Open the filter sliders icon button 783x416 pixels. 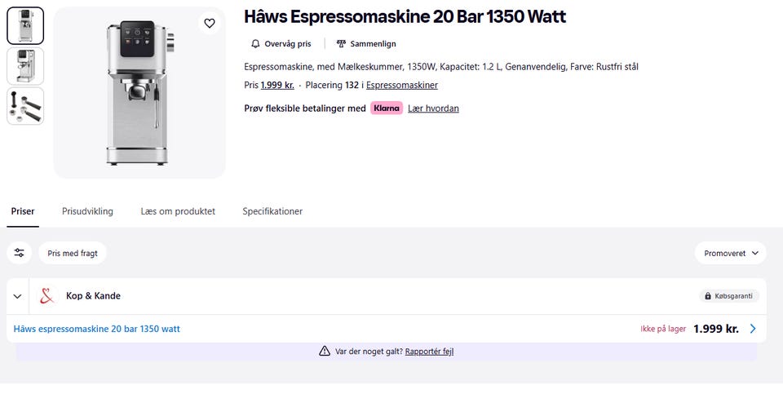19,253
